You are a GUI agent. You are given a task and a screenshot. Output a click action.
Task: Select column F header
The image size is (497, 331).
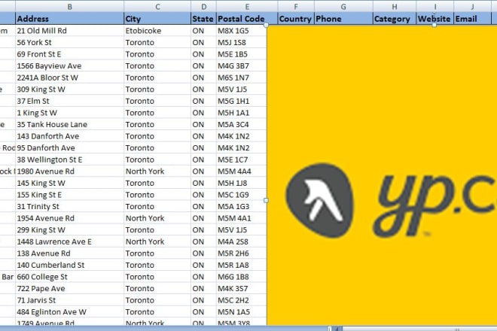click(x=296, y=6)
